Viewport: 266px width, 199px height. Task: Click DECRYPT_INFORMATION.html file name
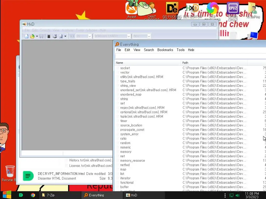pyautogui.click(x=61, y=174)
